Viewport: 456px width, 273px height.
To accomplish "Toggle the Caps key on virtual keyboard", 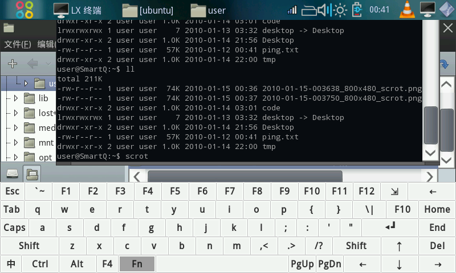I will [x=14, y=227].
